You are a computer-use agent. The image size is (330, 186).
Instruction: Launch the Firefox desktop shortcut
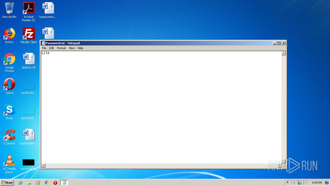click(9, 36)
